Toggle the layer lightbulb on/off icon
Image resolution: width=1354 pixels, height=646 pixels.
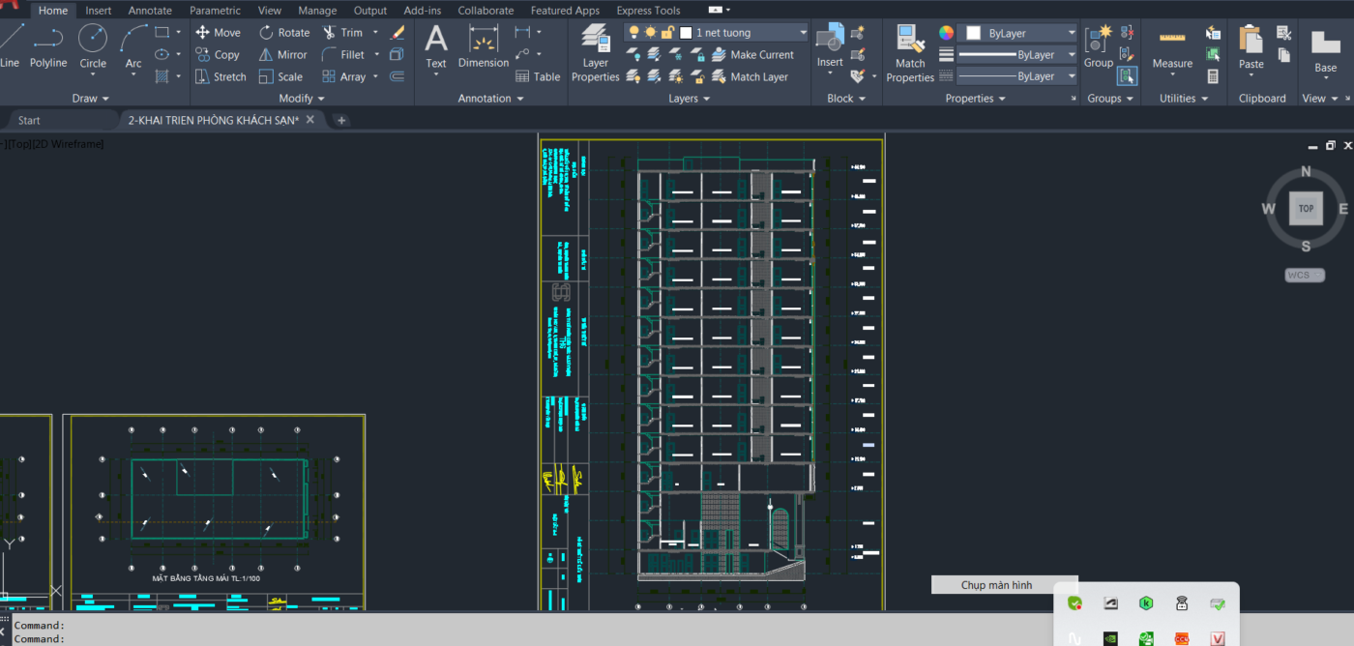[x=633, y=33]
